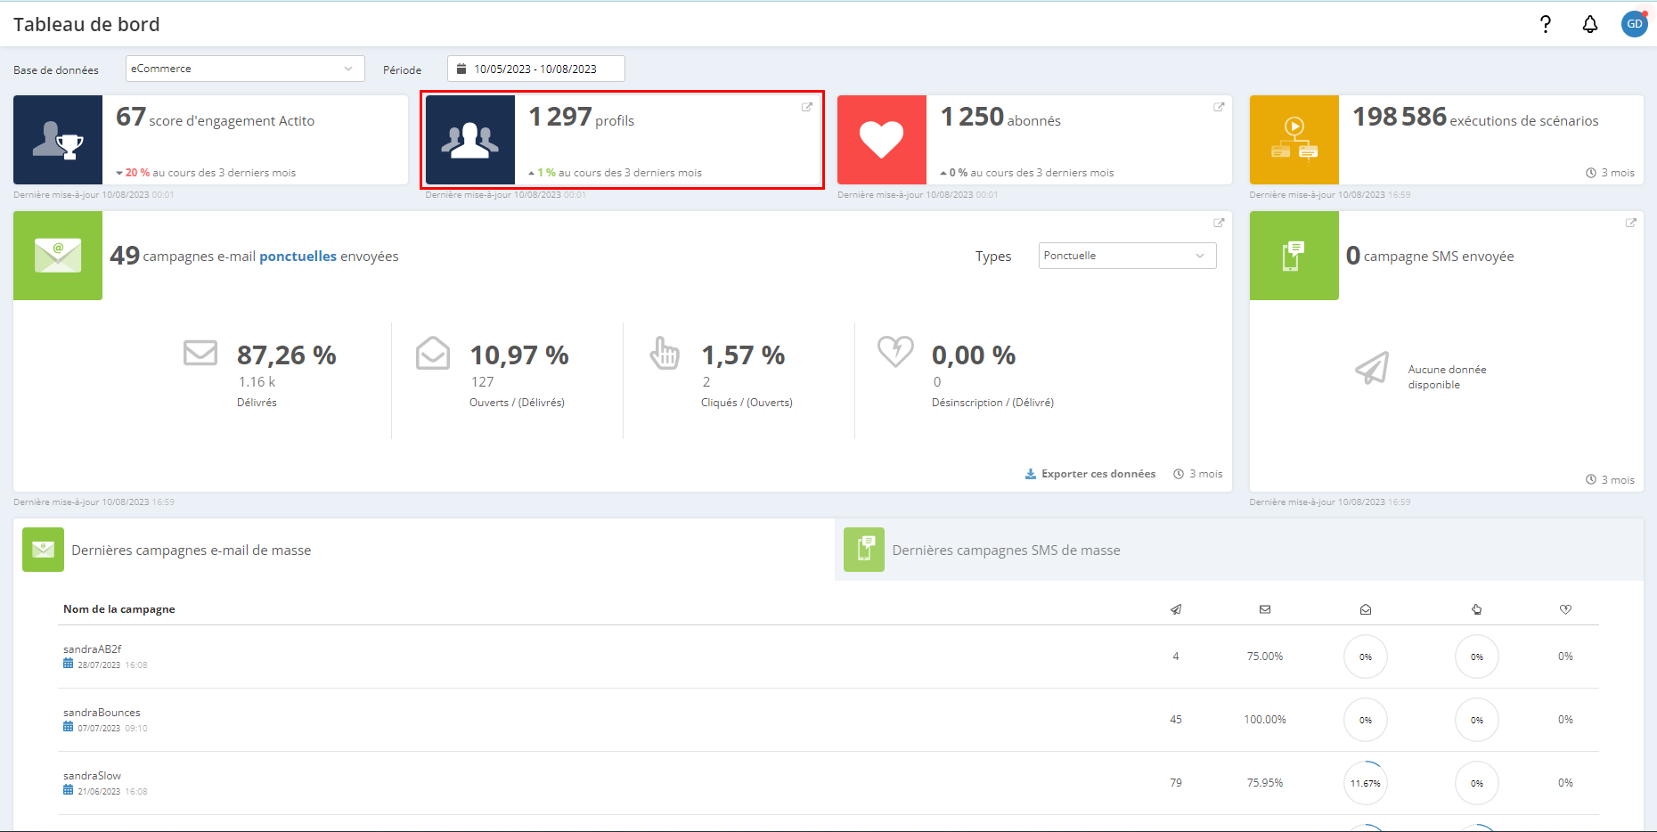
Task: Click the sent paper-plane column header icon
Action: (1176, 609)
